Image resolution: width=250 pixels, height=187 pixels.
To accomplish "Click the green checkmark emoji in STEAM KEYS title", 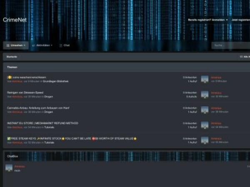I will (x=9, y=138).
